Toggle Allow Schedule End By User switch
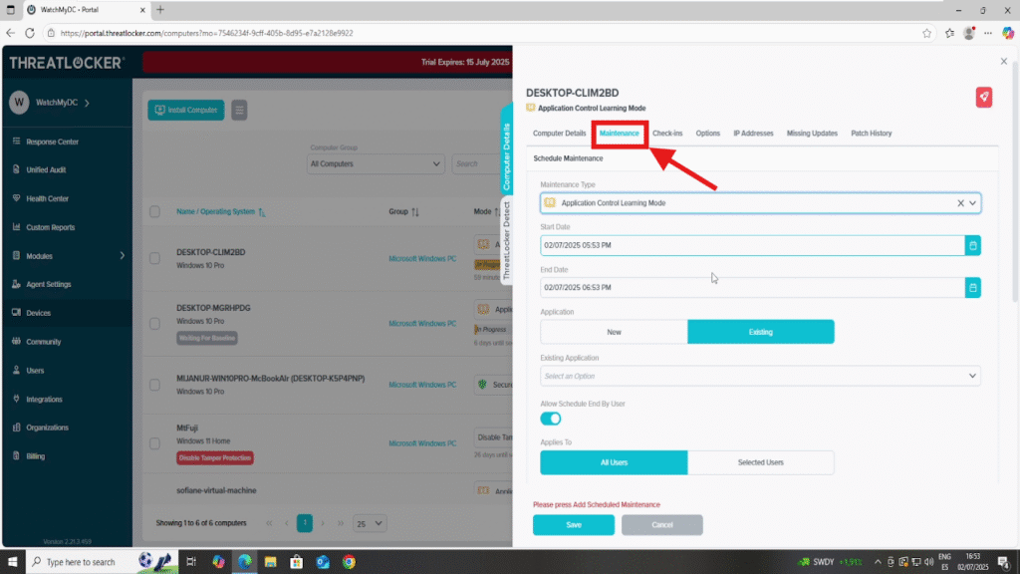This screenshot has height=574, width=1020. pos(550,419)
